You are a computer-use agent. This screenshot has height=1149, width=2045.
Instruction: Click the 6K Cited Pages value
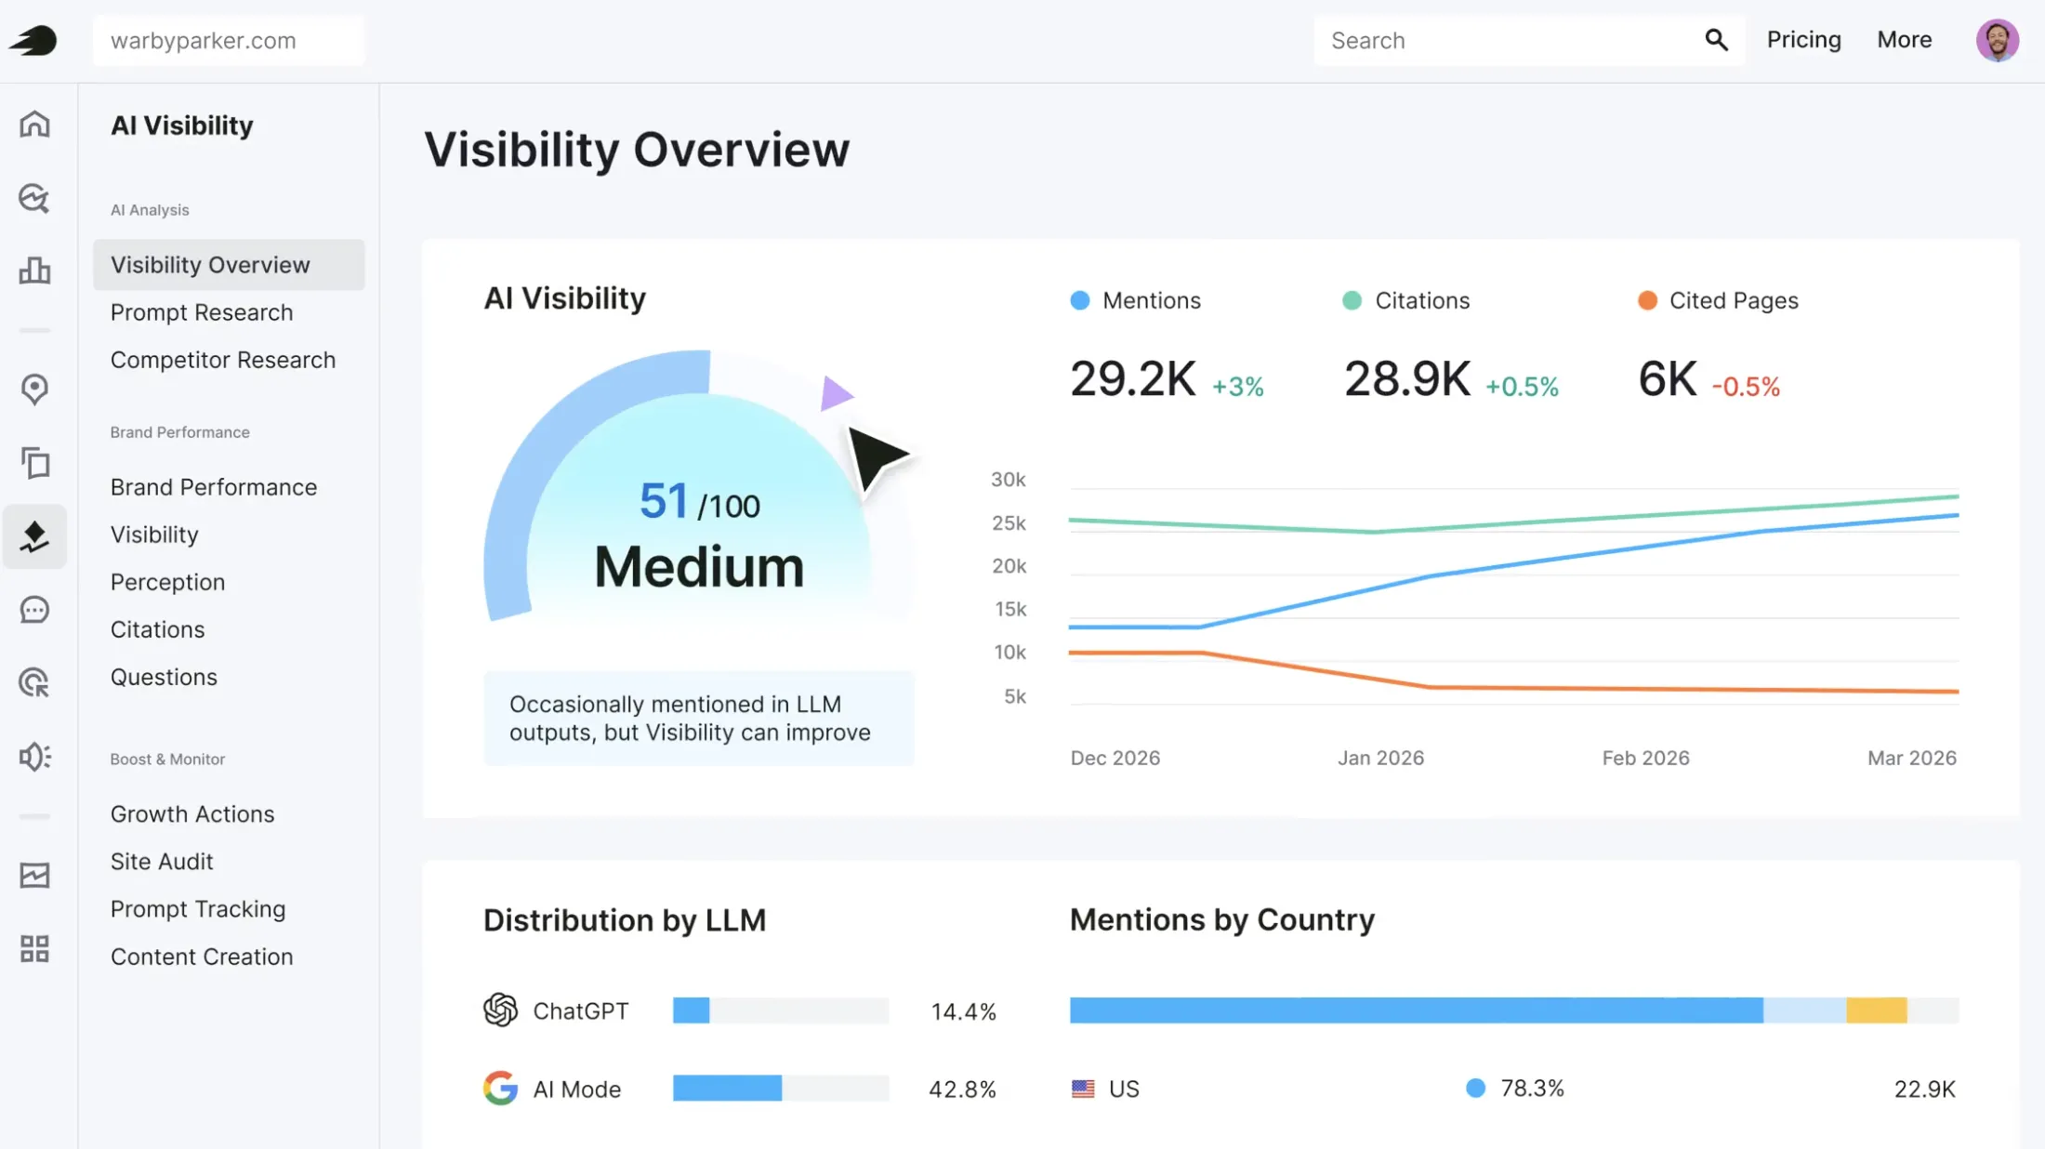click(1668, 379)
